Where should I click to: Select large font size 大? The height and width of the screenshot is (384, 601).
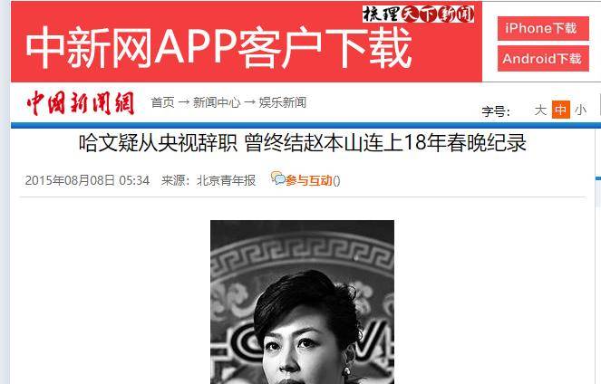[x=540, y=110]
